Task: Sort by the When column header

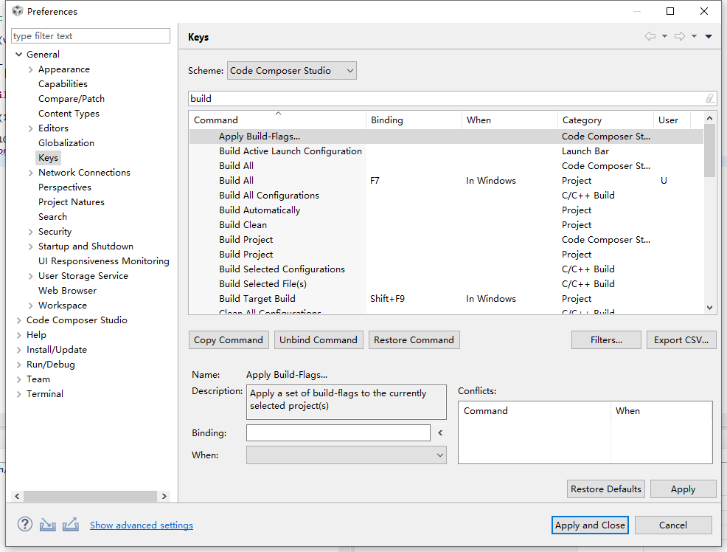Action: coord(509,120)
